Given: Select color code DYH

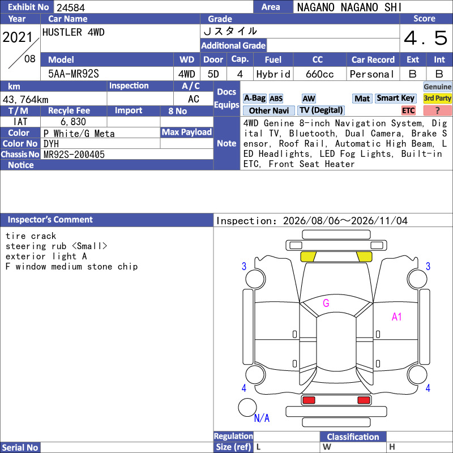Looking at the screenshot, I should click(x=51, y=144).
